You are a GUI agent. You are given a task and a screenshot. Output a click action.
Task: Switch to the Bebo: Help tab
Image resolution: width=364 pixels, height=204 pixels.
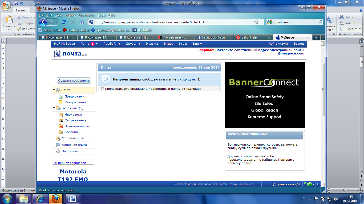[253, 37]
